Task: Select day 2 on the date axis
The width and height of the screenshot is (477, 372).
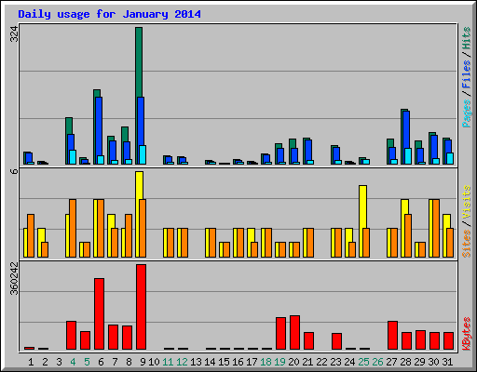Action: [45, 362]
